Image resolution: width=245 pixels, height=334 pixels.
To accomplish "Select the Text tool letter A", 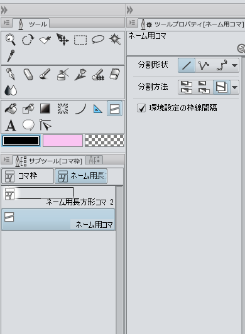I will tap(11, 125).
